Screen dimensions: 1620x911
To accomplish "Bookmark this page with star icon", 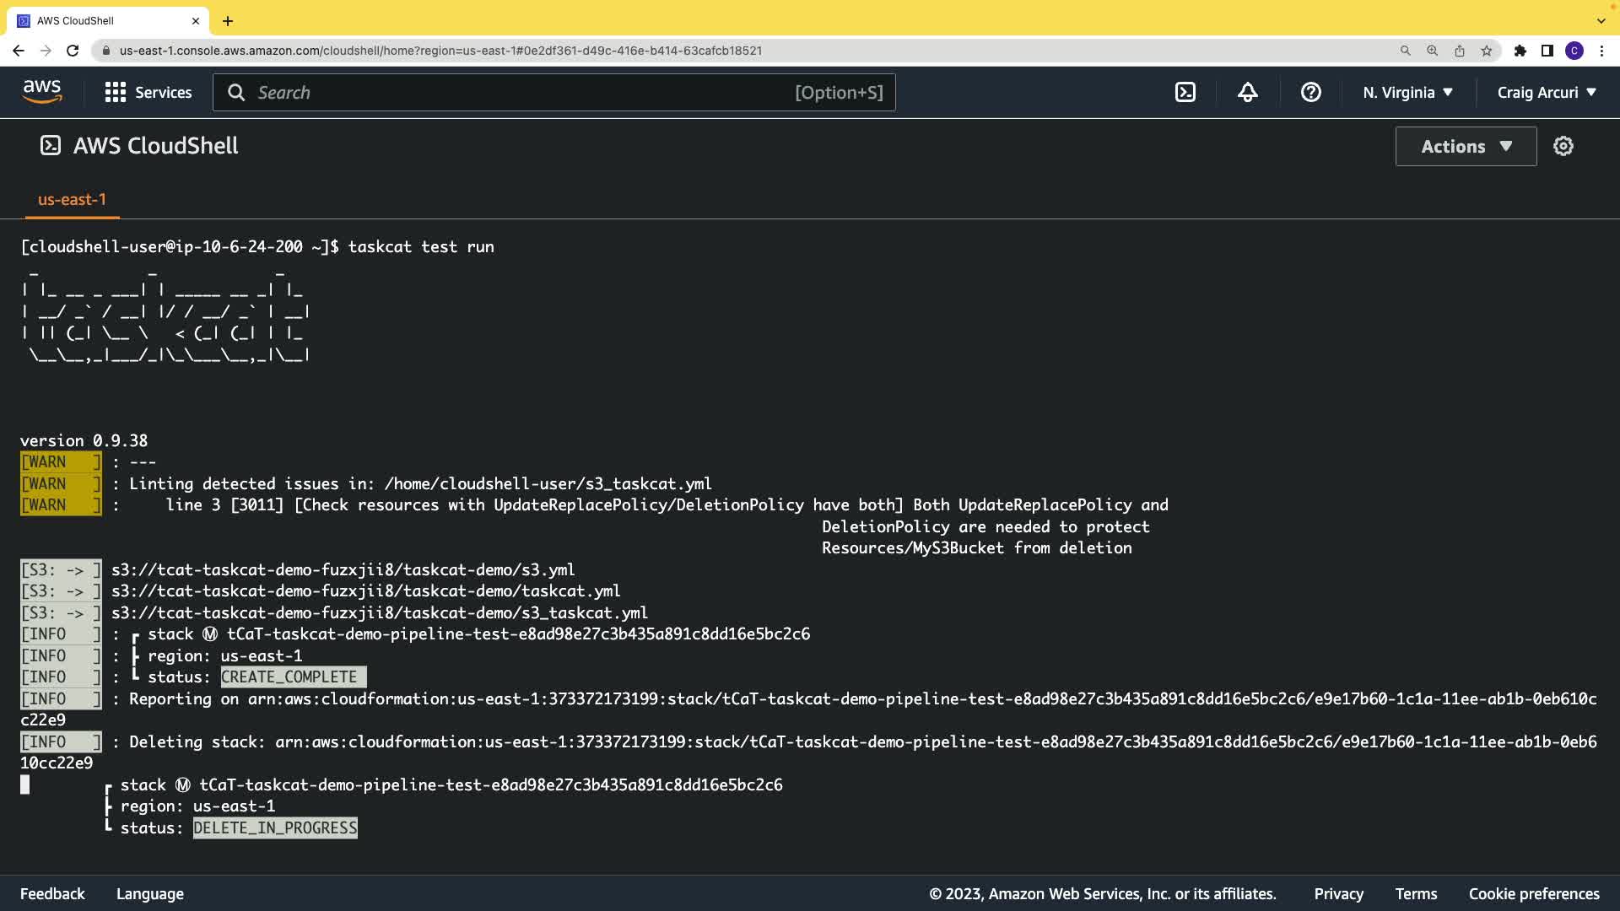I will pyautogui.click(x=1487, y=51).
